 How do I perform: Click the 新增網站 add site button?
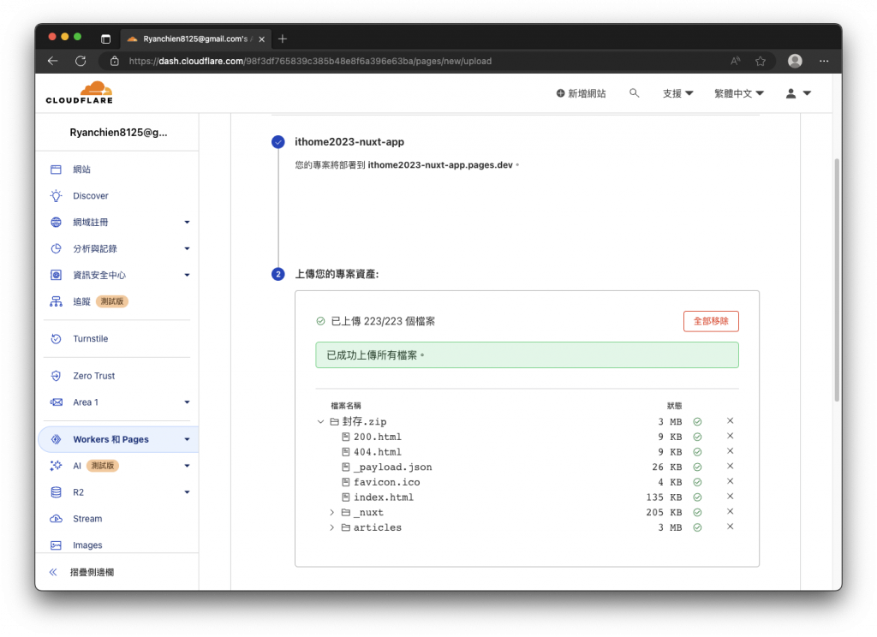click(x=581, y=93)
